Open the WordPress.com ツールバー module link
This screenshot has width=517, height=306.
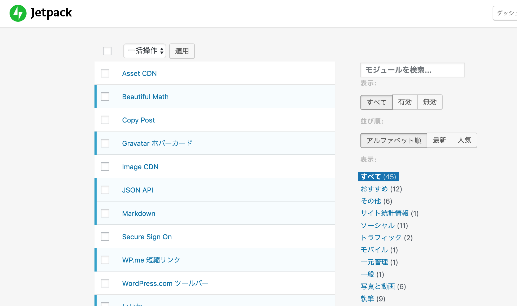click(x=165, y=283)
